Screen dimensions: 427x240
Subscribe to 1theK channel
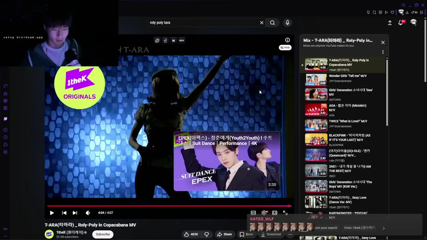103,234
